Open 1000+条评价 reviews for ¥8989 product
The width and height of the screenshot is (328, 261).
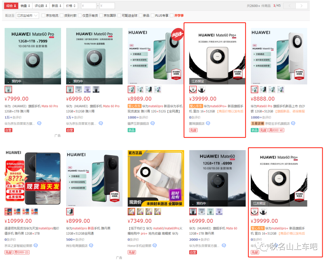[x=138, y=117]
